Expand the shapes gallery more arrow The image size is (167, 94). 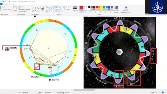[x=62, y=11]
